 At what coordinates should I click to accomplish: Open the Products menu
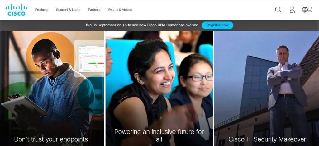point(42,10)
